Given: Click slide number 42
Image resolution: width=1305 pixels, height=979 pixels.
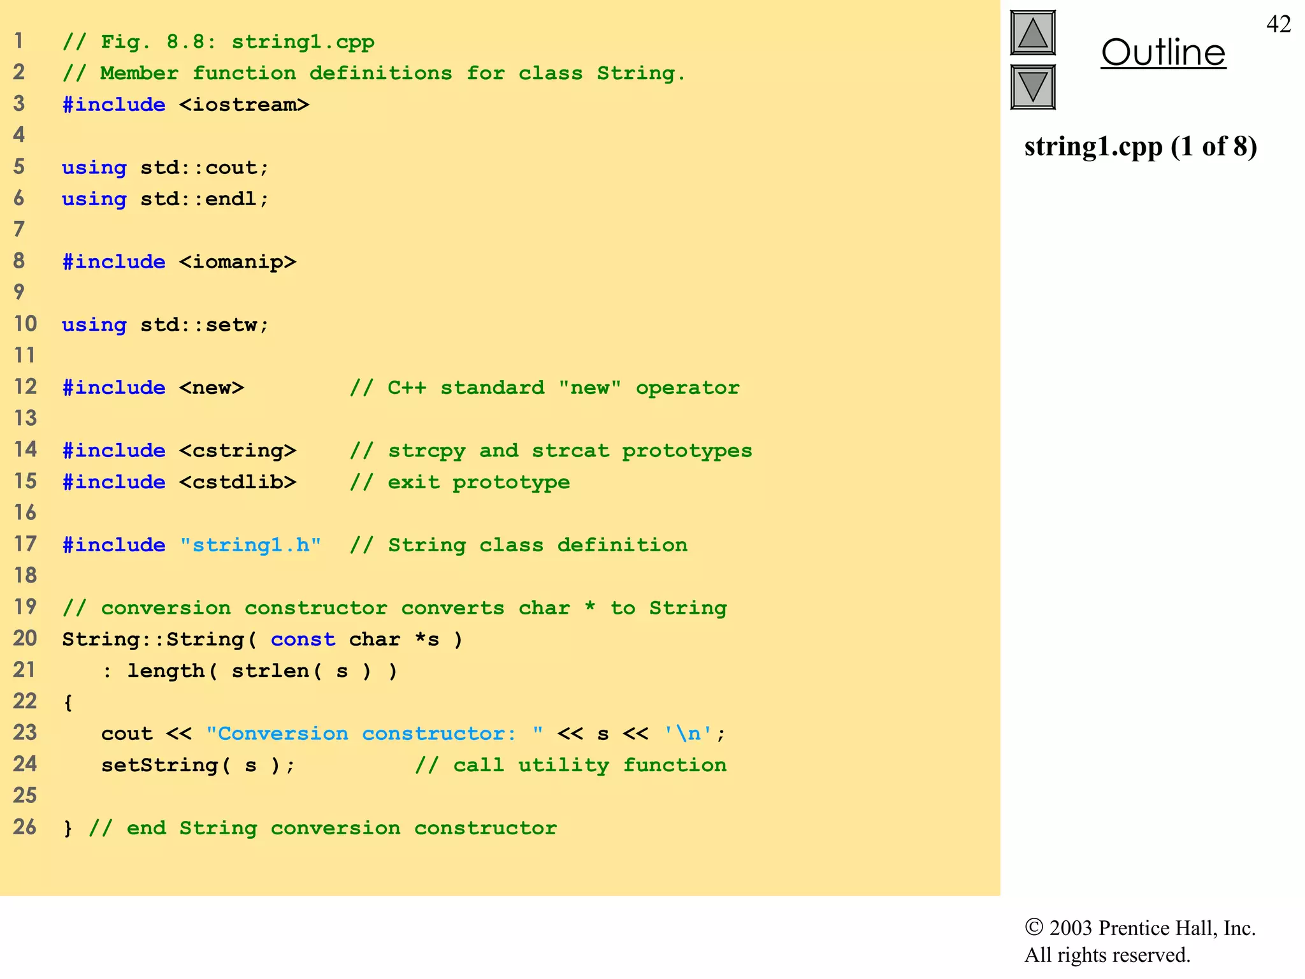Looking at the screenshot, I should (x=1279, y=24).
